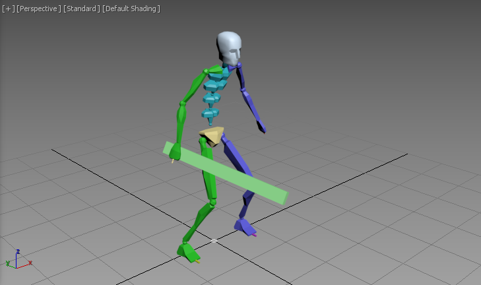Select the green calf bone

[199, 221]
